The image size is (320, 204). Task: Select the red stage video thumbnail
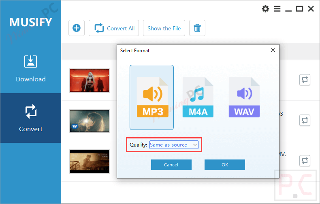(90, 81)
